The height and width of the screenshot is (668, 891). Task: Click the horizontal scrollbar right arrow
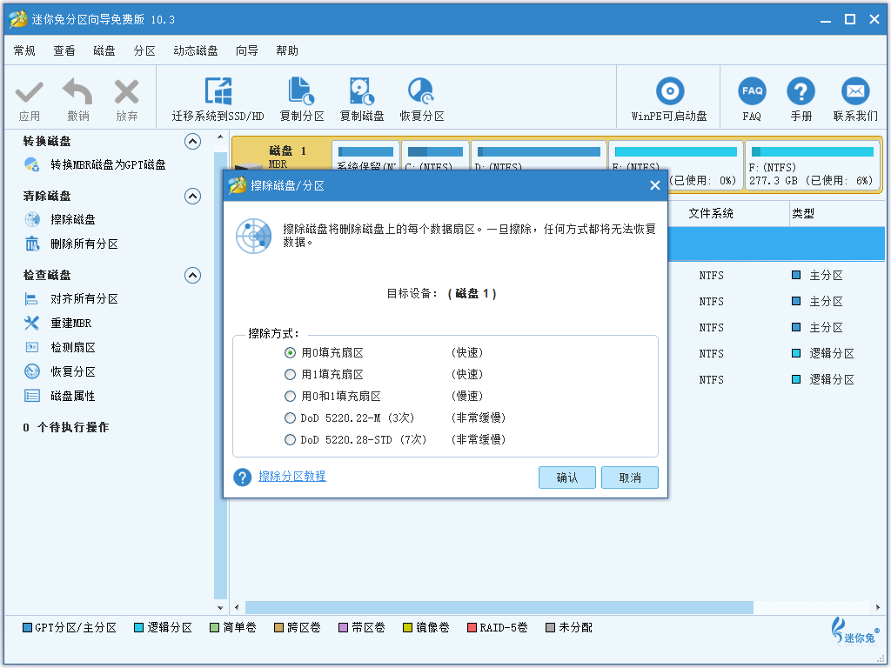tap(878, 607)
